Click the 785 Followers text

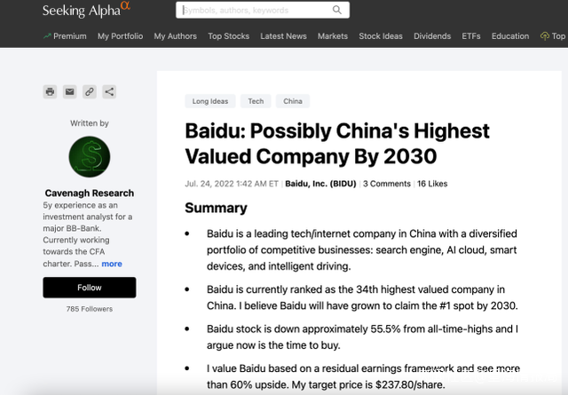(x=90, y=309)
